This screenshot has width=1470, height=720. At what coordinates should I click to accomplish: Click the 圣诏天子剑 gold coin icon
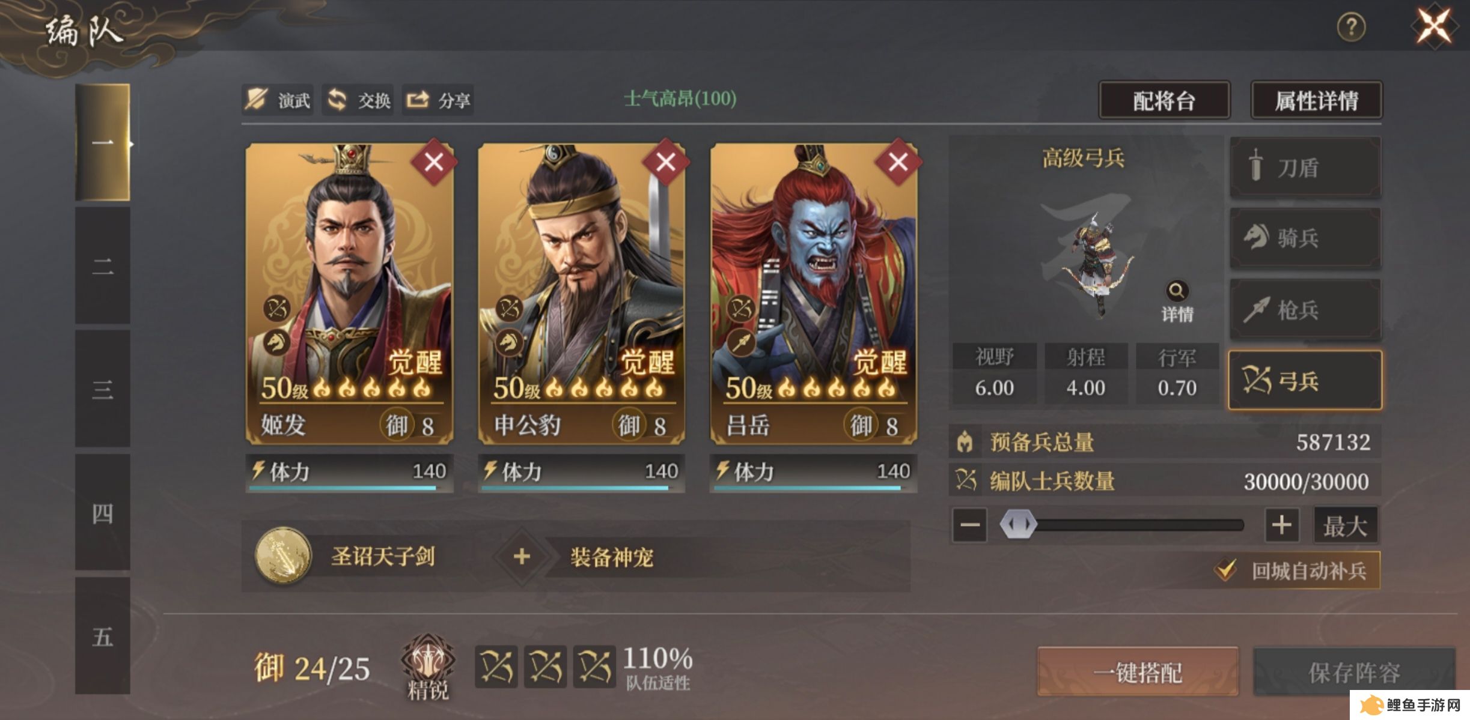click(x=283, y=556)
